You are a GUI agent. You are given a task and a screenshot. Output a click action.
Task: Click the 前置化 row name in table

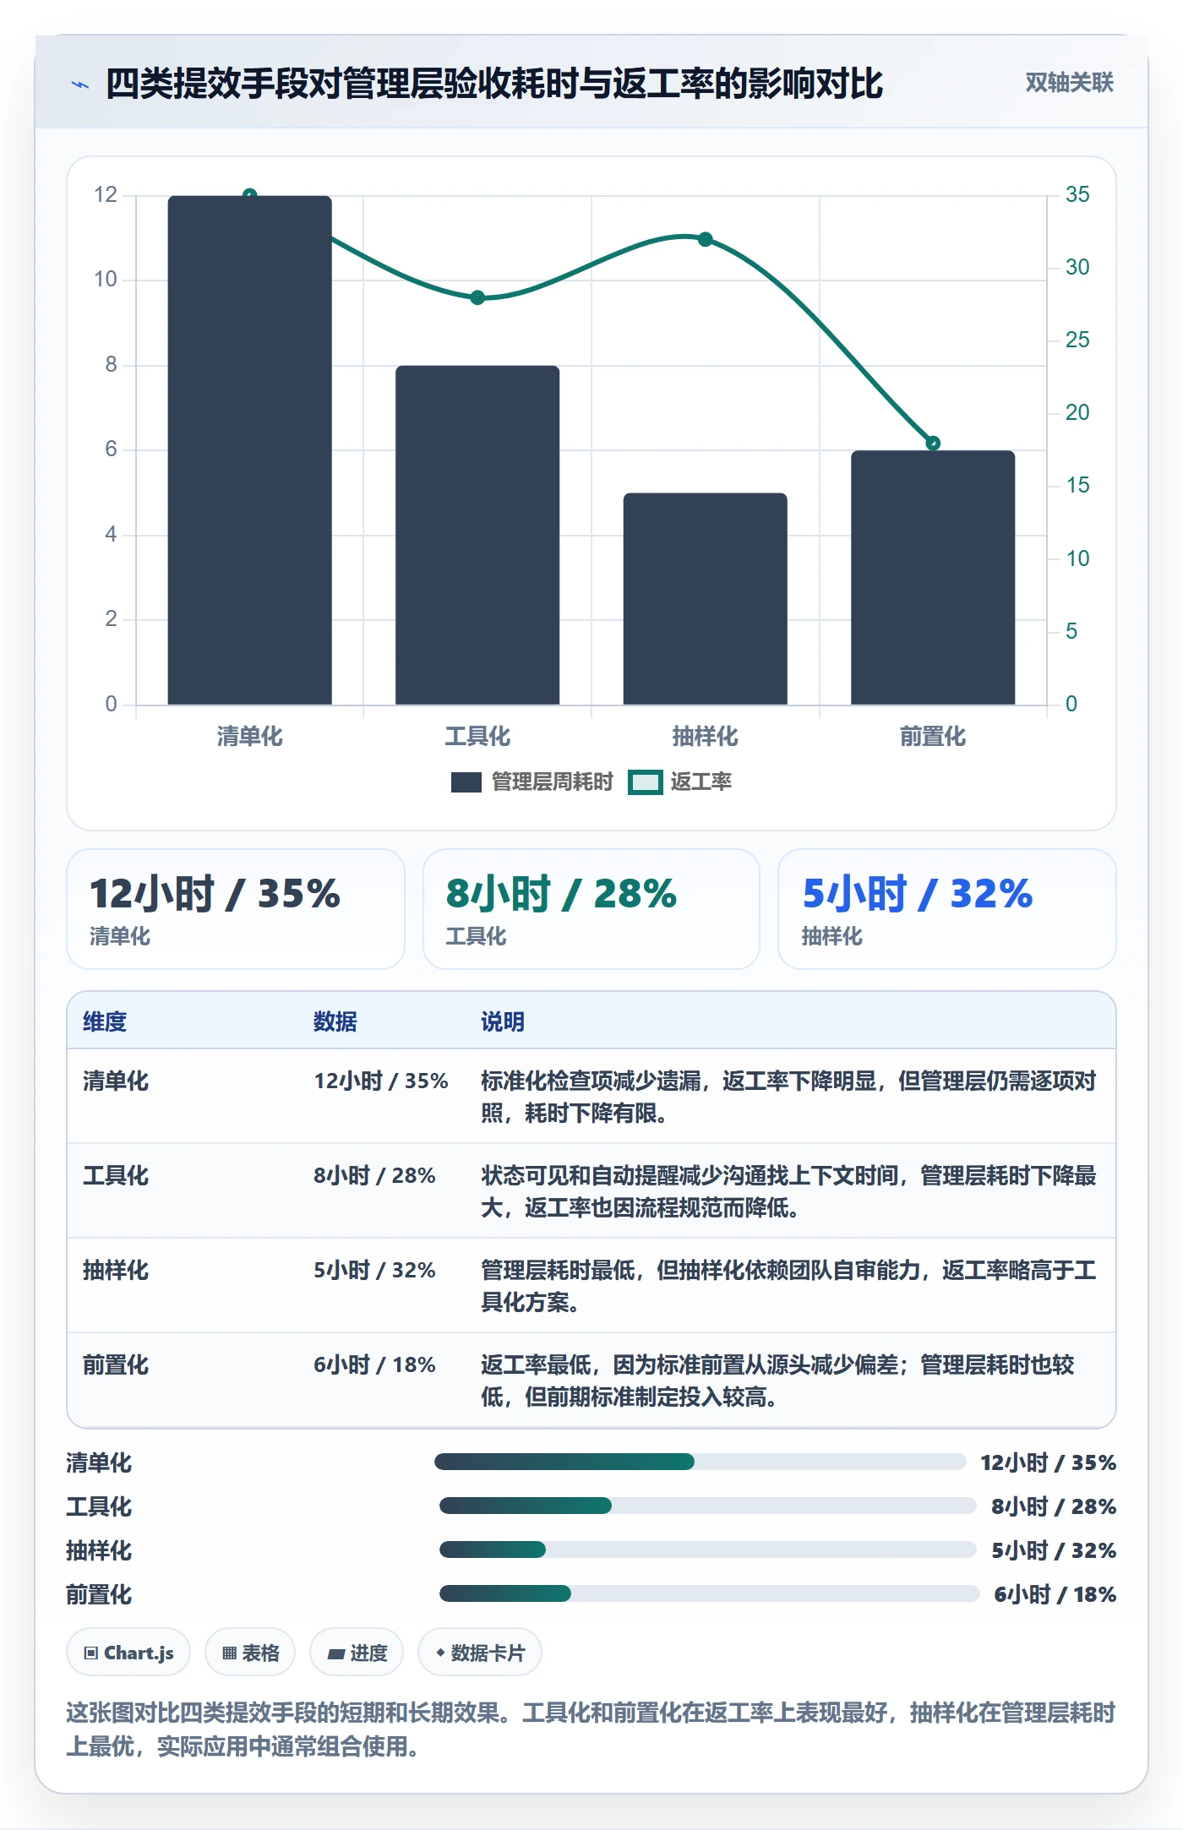pyautogui.click(x=116, y=1364)
